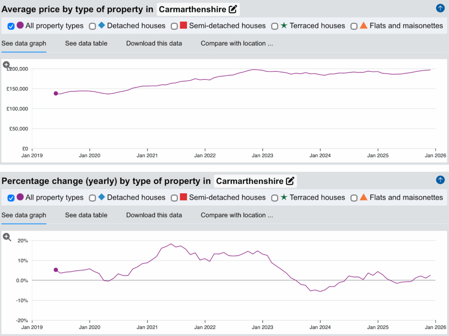Tick Semi-detached houses checkbox in percentage change chart
Viewport: 449px width, 336px height.
pyautogui.click(x=174, y=198)
